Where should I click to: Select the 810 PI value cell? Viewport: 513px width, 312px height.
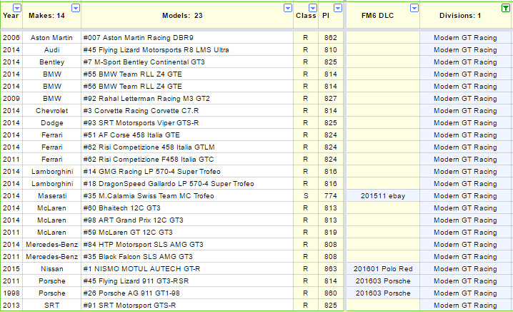[x=331, y=50]
